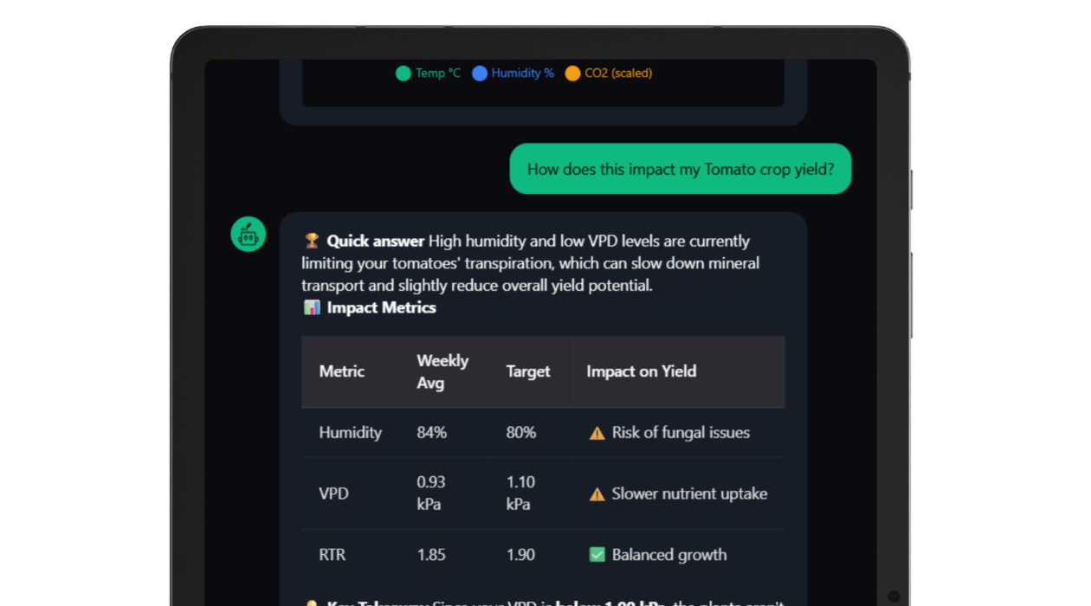
Task: Click the Target column header
Action: [528, 371]
